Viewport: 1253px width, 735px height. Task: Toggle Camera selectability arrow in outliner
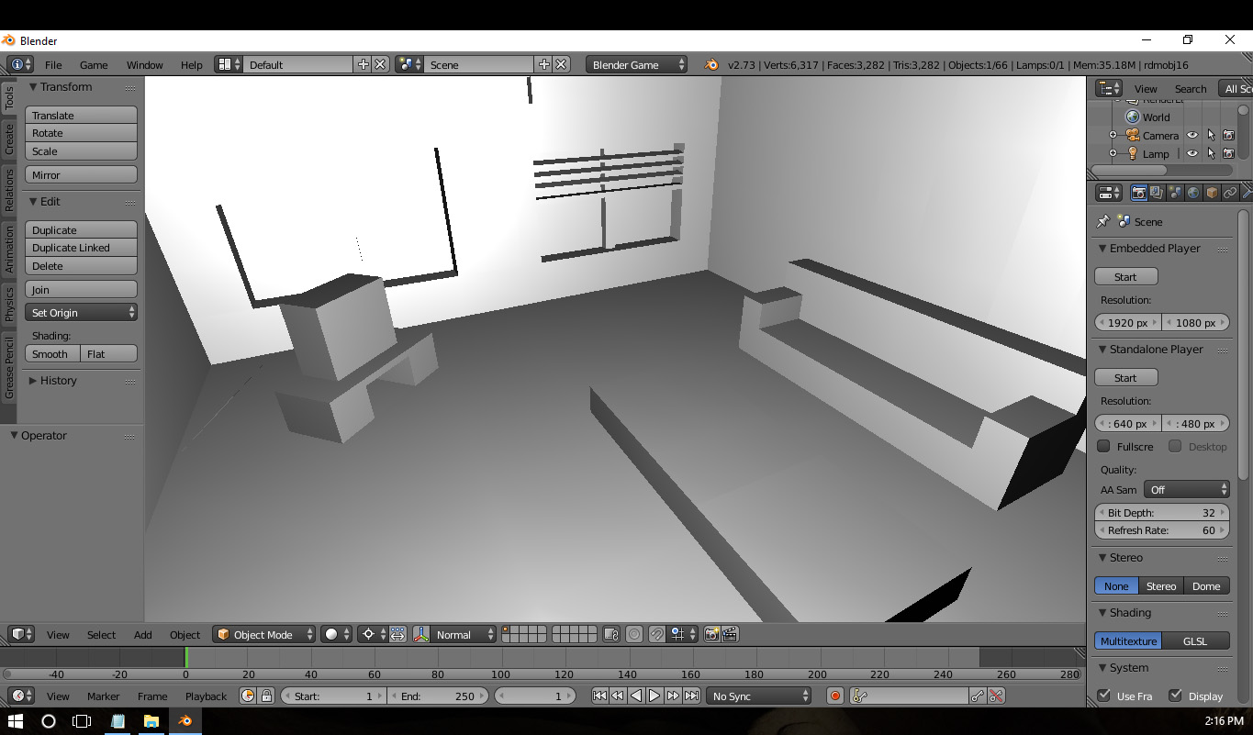1211,135
